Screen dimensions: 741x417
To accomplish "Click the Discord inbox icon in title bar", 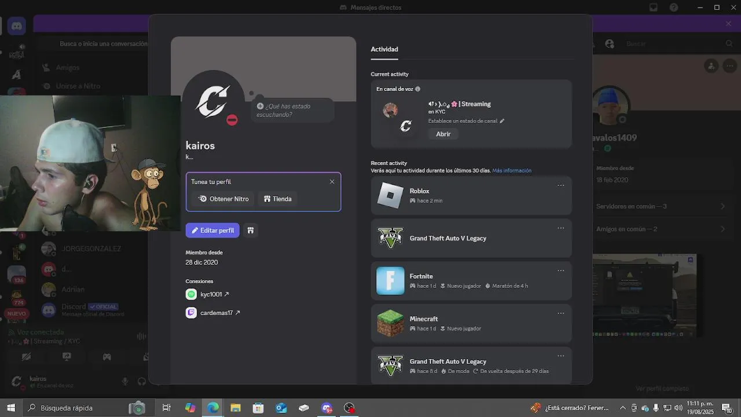I will (x=653, y=8).
